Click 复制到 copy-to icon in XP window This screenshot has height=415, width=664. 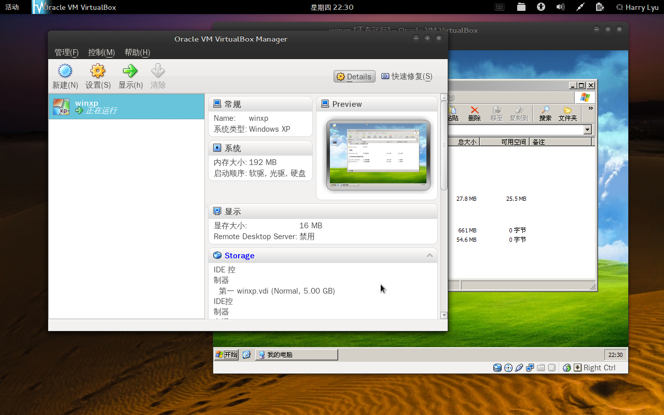coord(519,114)
